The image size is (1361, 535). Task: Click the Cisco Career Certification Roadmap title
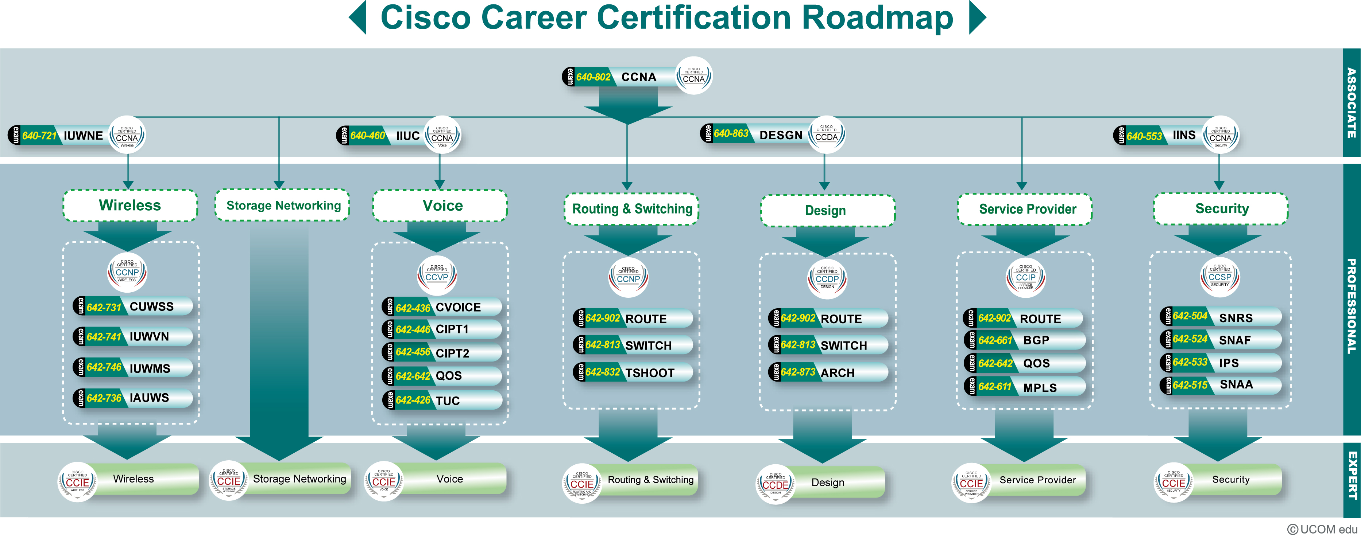(667, 17)
